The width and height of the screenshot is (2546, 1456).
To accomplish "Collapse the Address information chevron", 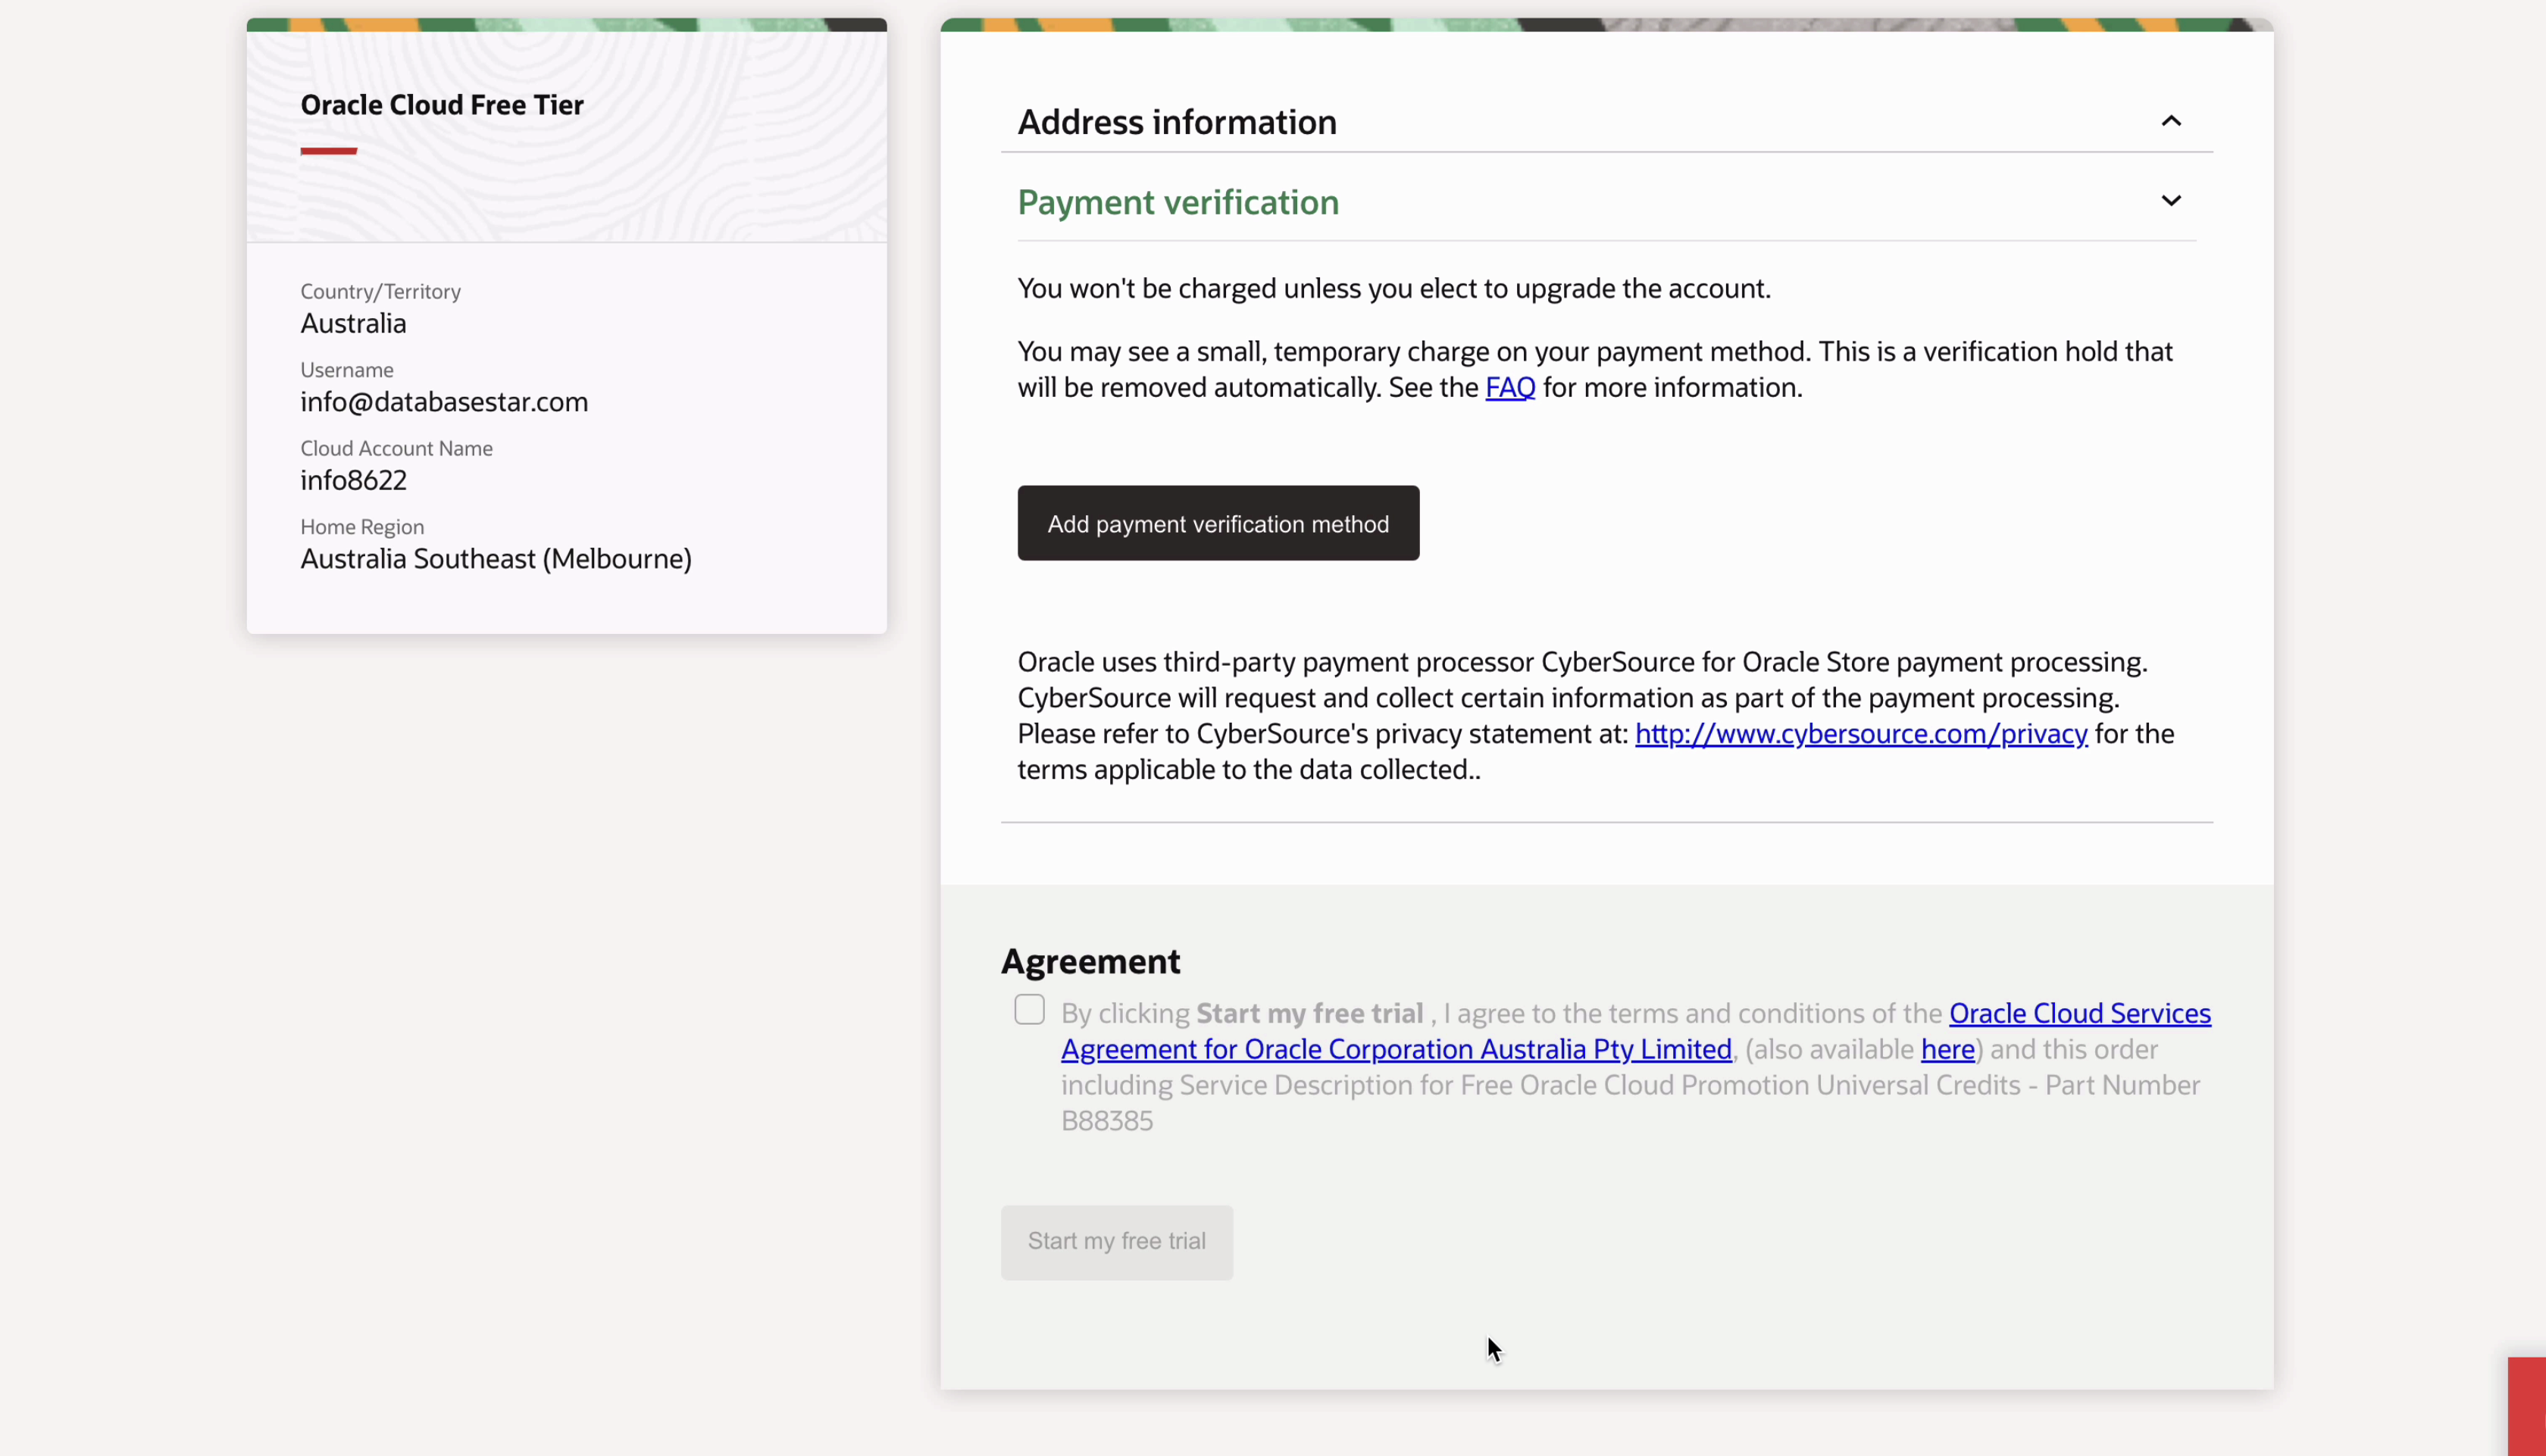I will click(x=2170, y=121).
